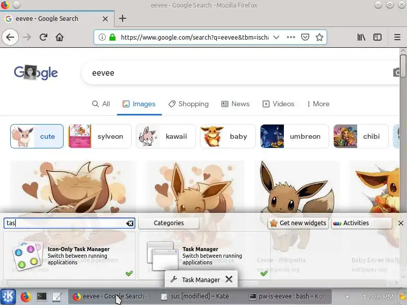This screenshot has width=407, height=305.
Task: Open the Firefox hamburger menu
Action: [x=397, y=37]
